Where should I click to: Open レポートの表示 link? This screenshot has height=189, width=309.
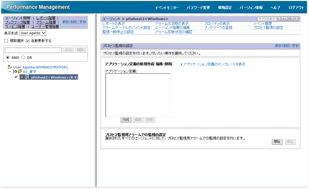point(114,24)
